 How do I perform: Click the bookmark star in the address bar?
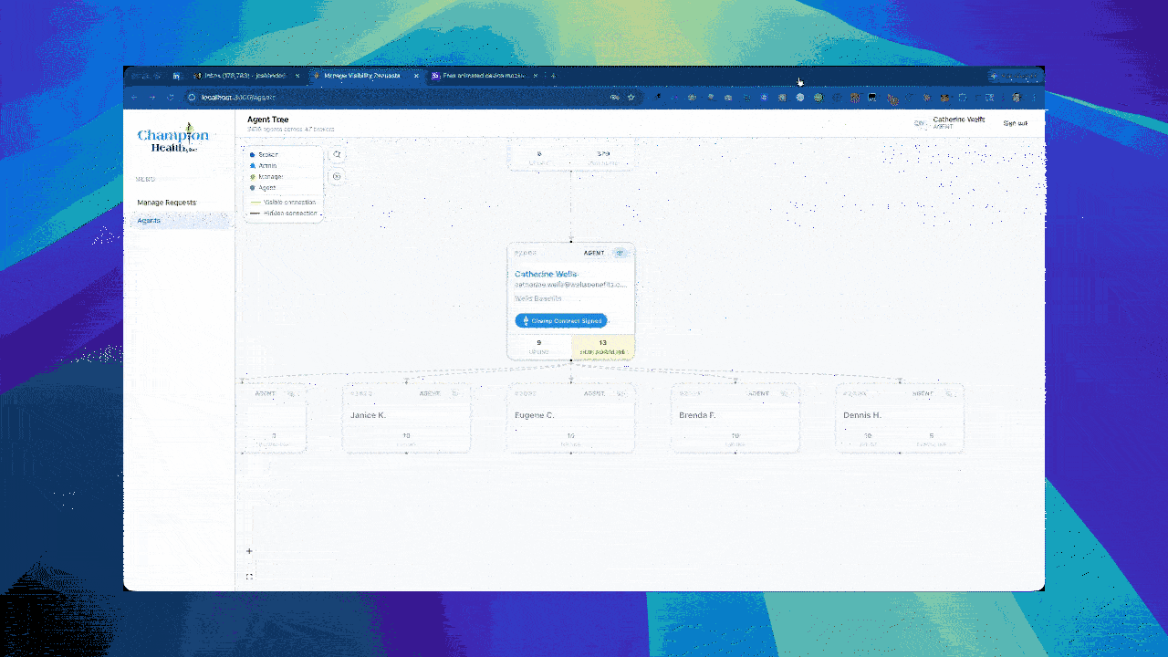click(x=630, y=97)
